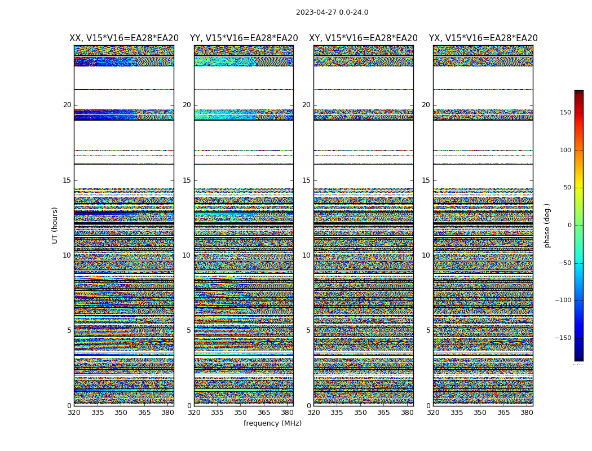
Task: Click the XX, V15*V16=EA28*EA20 panel title
Action: click(x=124, y=38)
